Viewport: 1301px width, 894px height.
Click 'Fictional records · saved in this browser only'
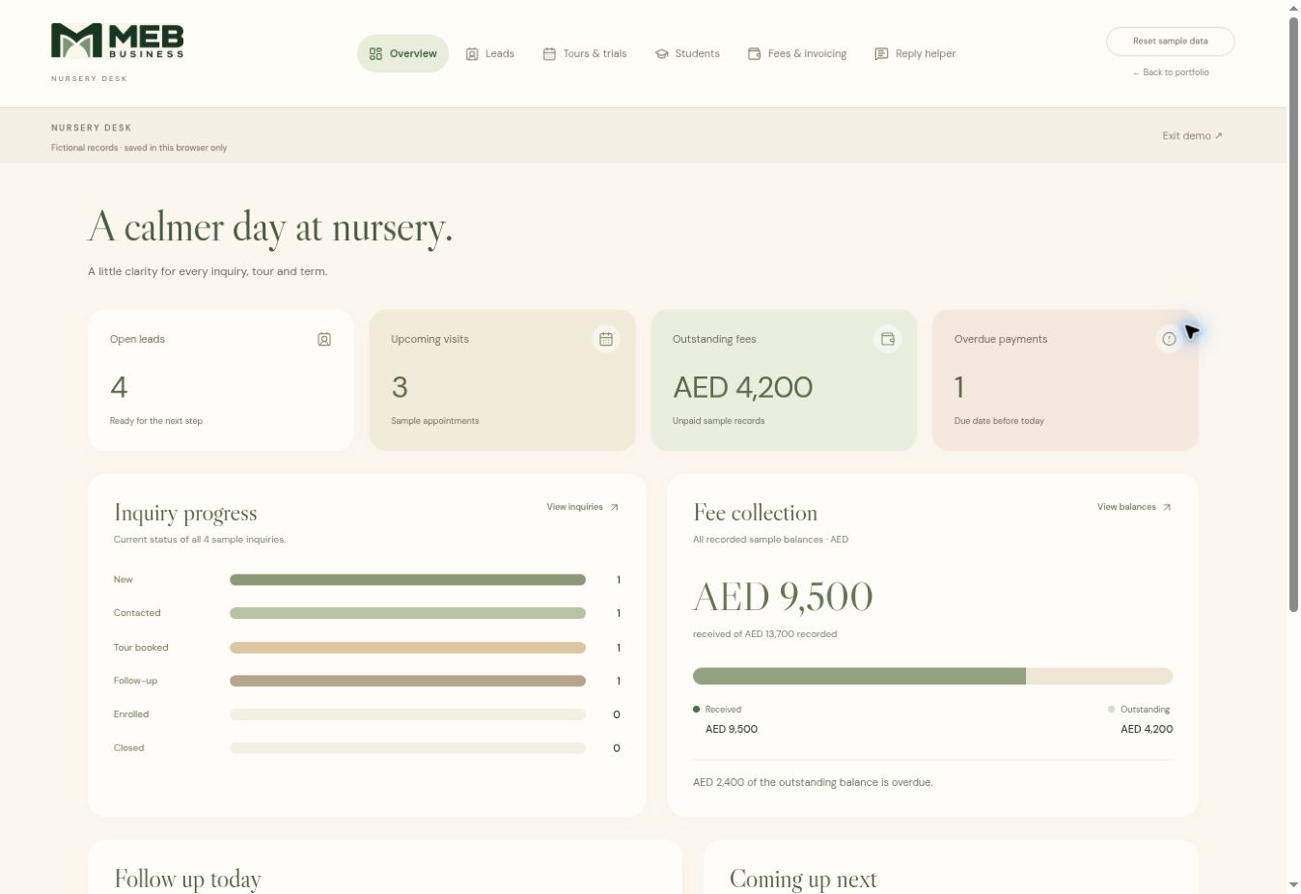[x=139, y=148]
